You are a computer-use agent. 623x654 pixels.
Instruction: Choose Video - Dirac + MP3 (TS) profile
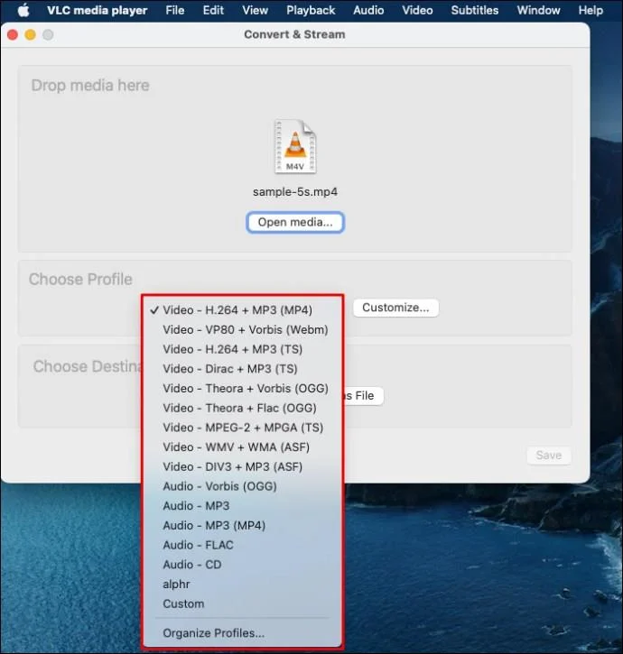[x=242, y=369]
